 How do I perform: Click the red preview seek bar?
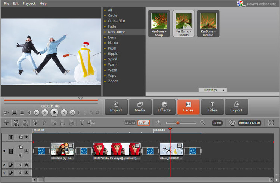(x=51, y=100)
